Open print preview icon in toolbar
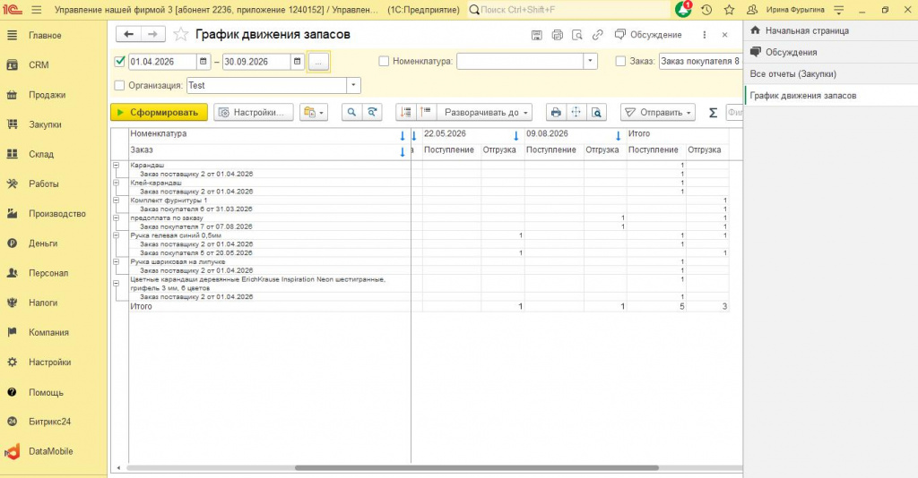Screen dimensions: 918x478 tap(596, 112)
